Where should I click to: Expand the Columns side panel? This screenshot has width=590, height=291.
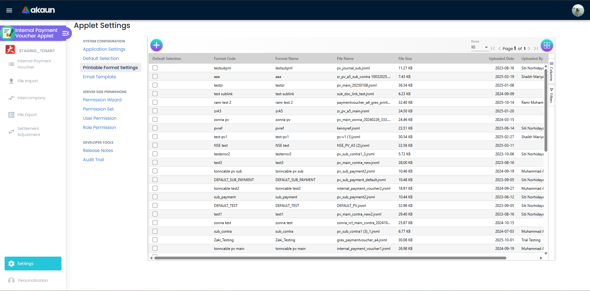point(551,72)
